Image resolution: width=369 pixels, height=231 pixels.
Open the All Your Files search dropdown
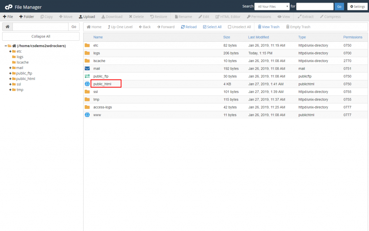click(x=272, y=6)
